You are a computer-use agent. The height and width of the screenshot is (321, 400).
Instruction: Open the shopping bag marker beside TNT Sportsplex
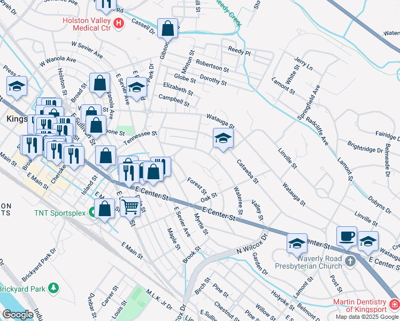(x=105, y=210)
